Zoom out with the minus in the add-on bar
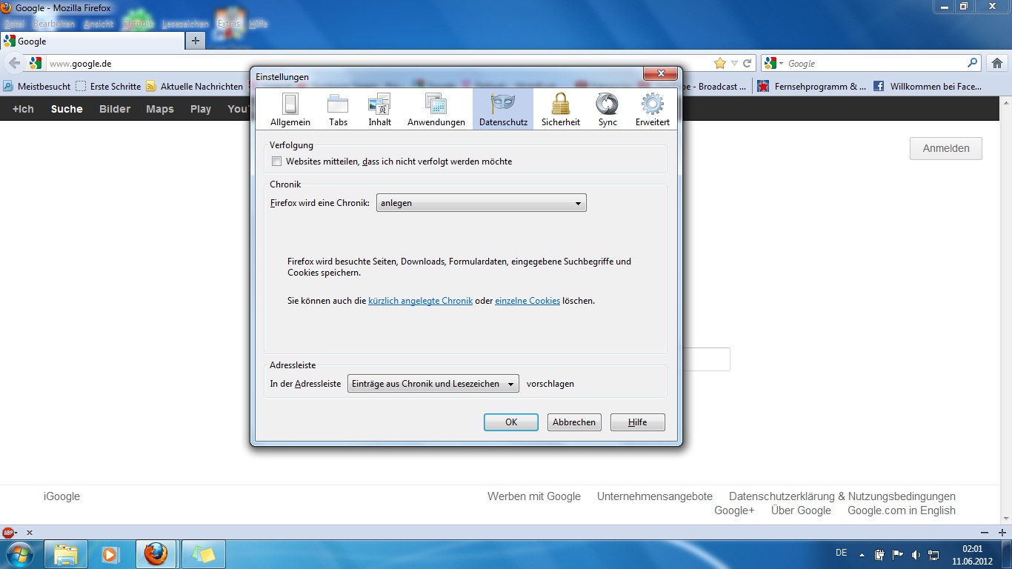The width and height of the screenshot is (1012, 569). (983, 533)
